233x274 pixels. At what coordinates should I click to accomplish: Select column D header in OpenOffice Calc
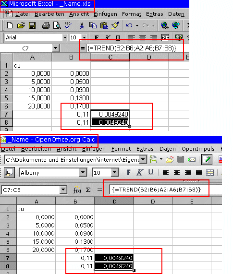[153, 202]
